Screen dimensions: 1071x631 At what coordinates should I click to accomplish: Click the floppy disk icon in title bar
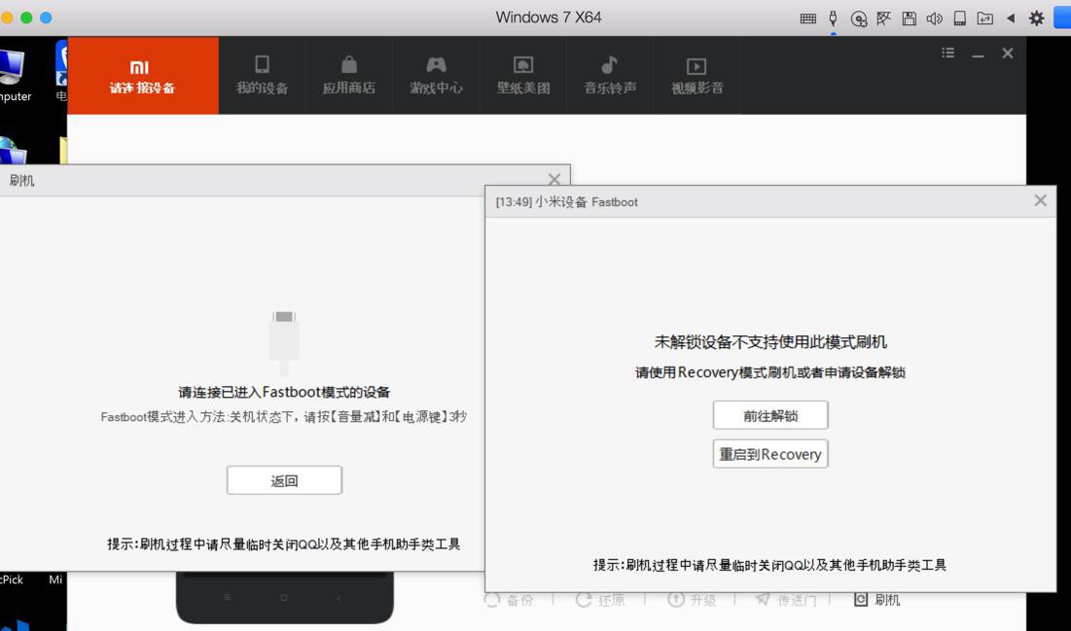(910, 18)
